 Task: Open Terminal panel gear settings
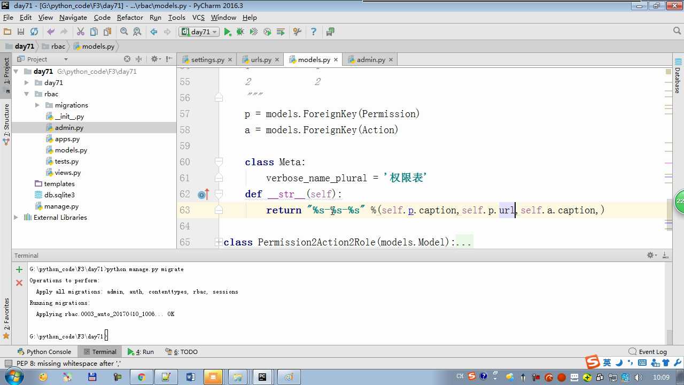tap(651, 256)
